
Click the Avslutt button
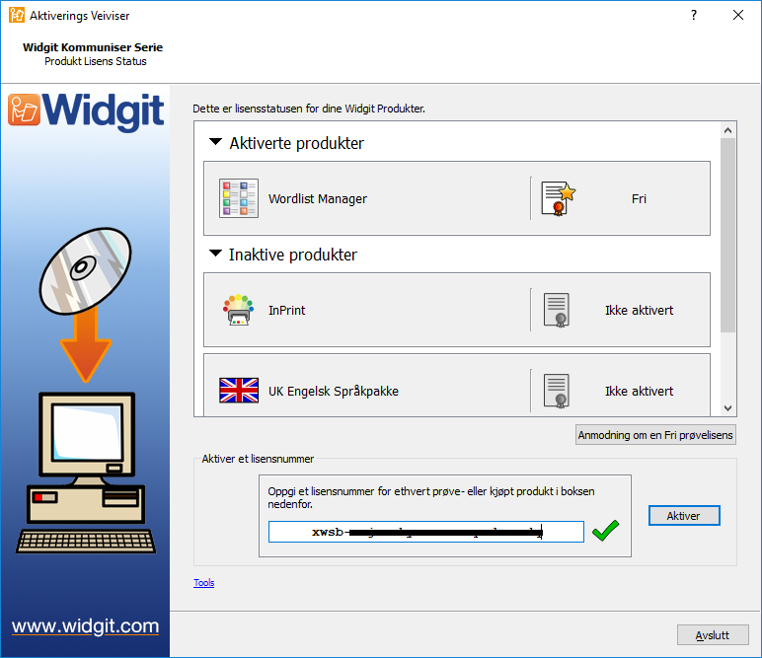[713, 635]
